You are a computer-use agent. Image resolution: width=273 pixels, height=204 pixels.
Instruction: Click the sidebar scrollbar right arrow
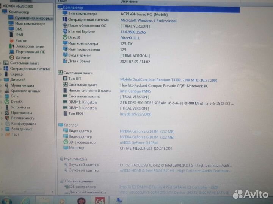coord(52,192)
